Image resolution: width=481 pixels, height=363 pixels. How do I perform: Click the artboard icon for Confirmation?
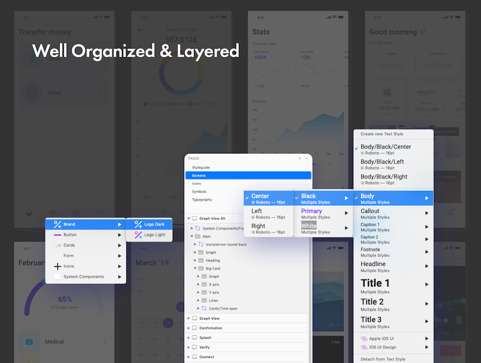tap(195, 328)
